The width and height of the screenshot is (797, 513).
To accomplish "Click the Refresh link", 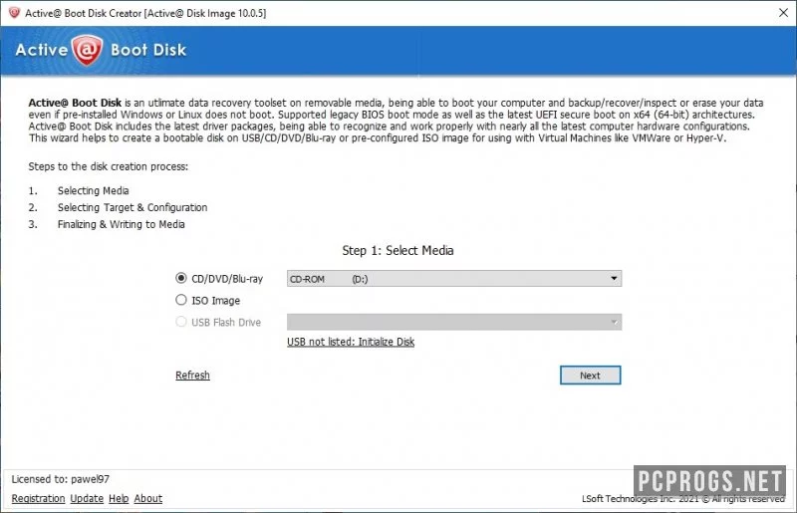I will point(192,376).
